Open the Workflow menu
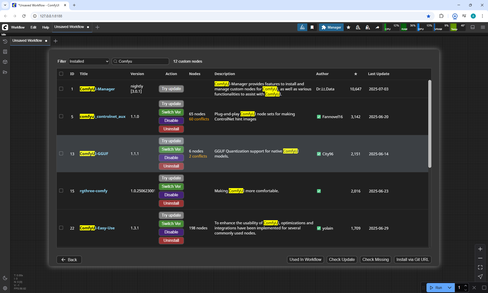This screenshot has width=488, height=293. [x=18, y=27]
